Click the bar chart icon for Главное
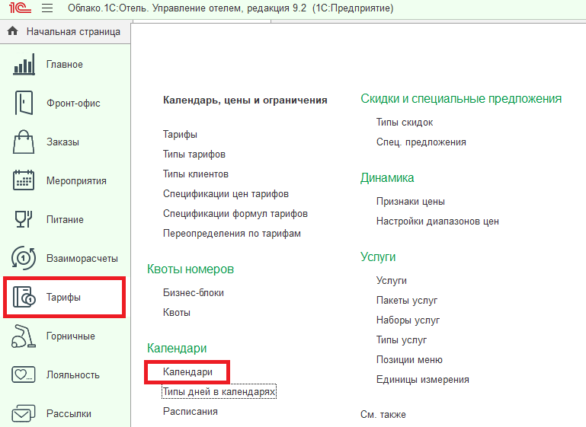 24,64
